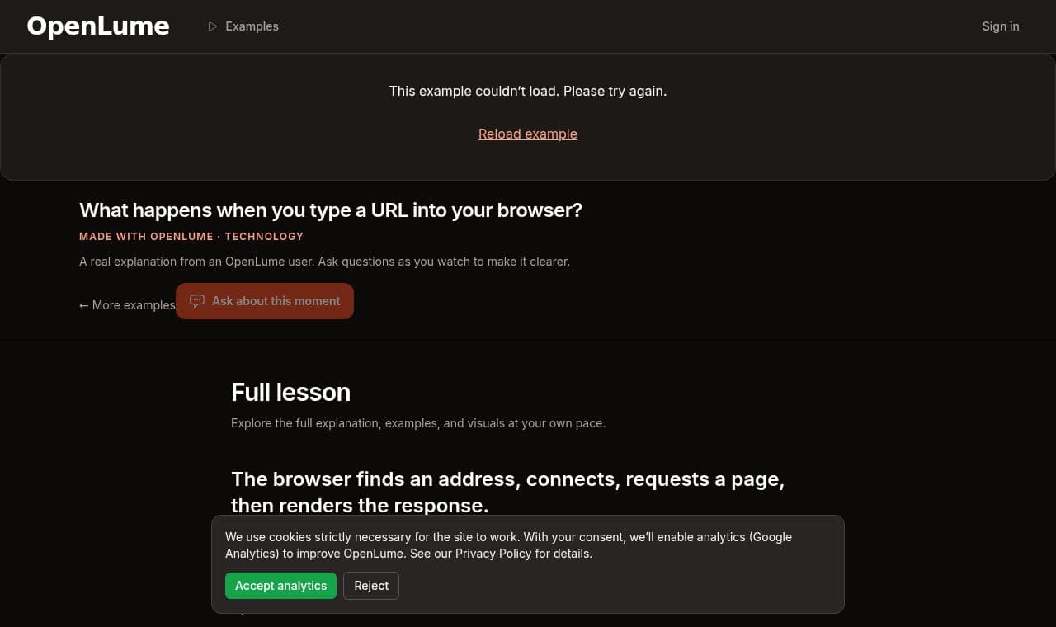Image resolution: width=1056 pixels, height=627 pixels.
Task: Click the 'A real explanation from an OpenLume user' text
Action: pos(324,262)
